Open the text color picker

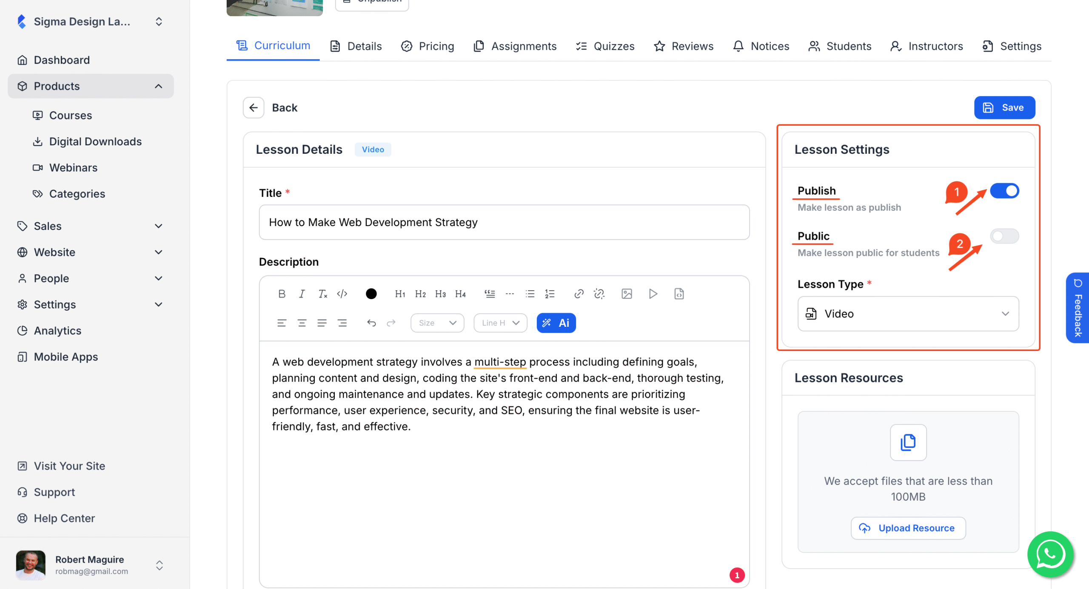tap(371, 294)
